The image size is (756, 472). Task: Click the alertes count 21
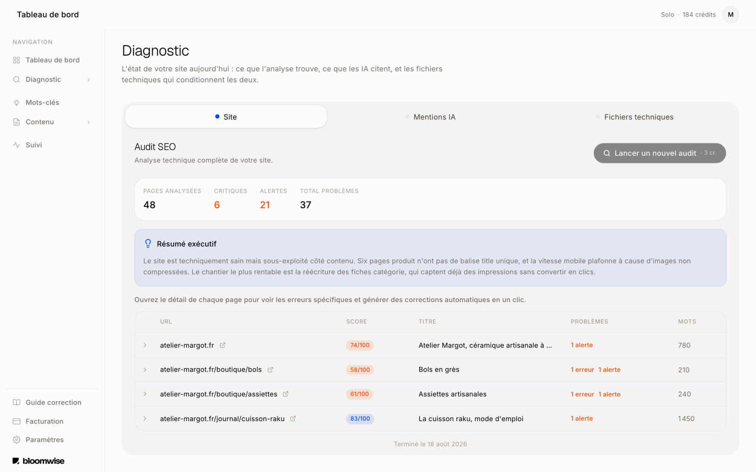tap(265, 205)
